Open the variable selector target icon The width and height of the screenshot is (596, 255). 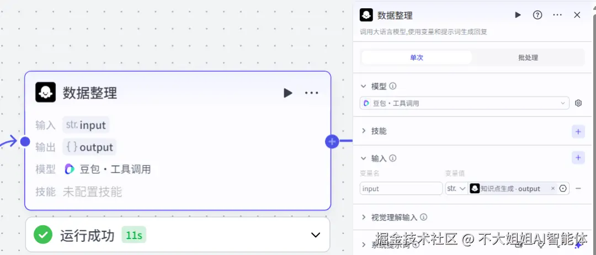[x=563, y=189]
